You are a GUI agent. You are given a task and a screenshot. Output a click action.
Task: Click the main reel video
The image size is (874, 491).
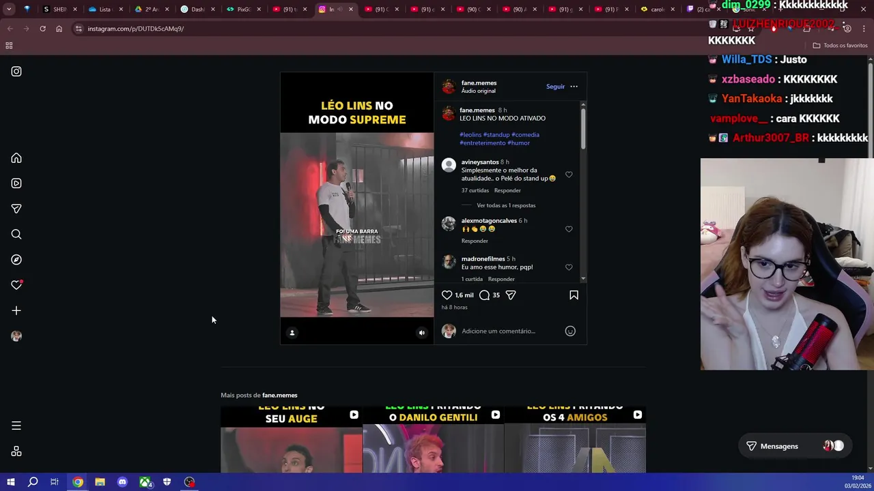click(356, 208)
